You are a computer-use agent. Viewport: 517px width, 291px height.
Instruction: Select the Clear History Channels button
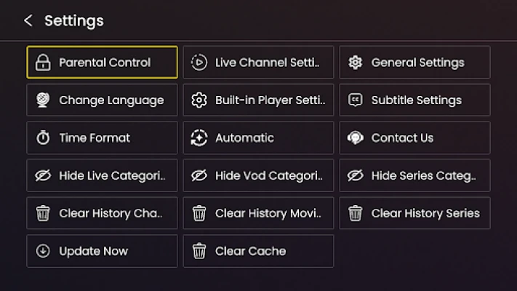pos(102,213)
